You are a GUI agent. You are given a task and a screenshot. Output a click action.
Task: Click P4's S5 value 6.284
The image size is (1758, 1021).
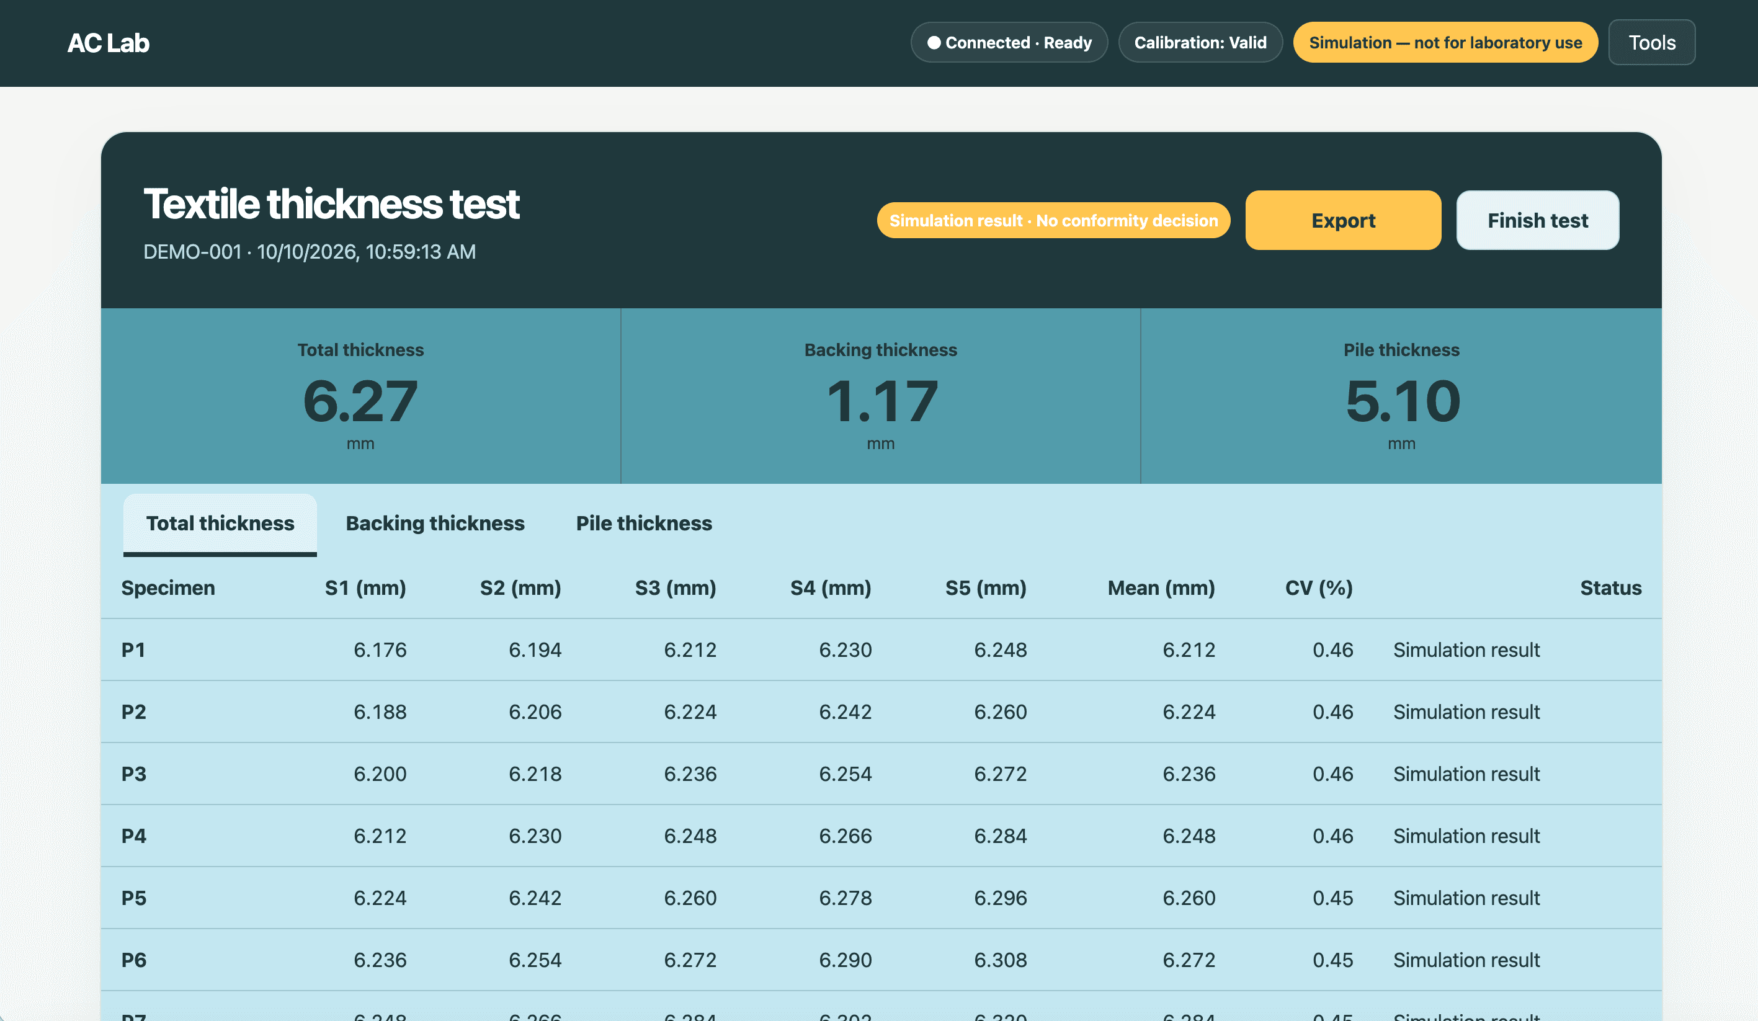(x=1001, y=836)
